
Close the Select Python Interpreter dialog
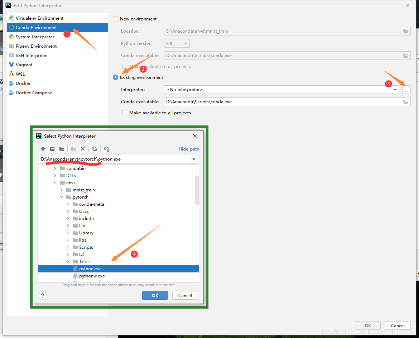pos(195,136)
